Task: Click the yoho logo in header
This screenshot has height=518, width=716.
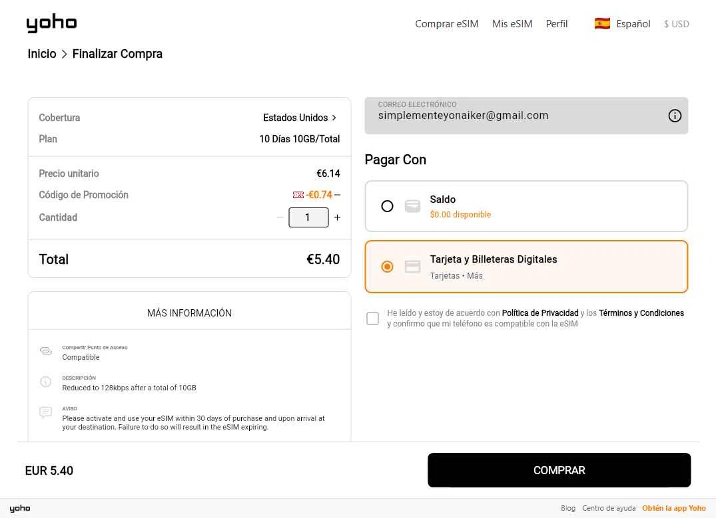Action: click(51, 23)
